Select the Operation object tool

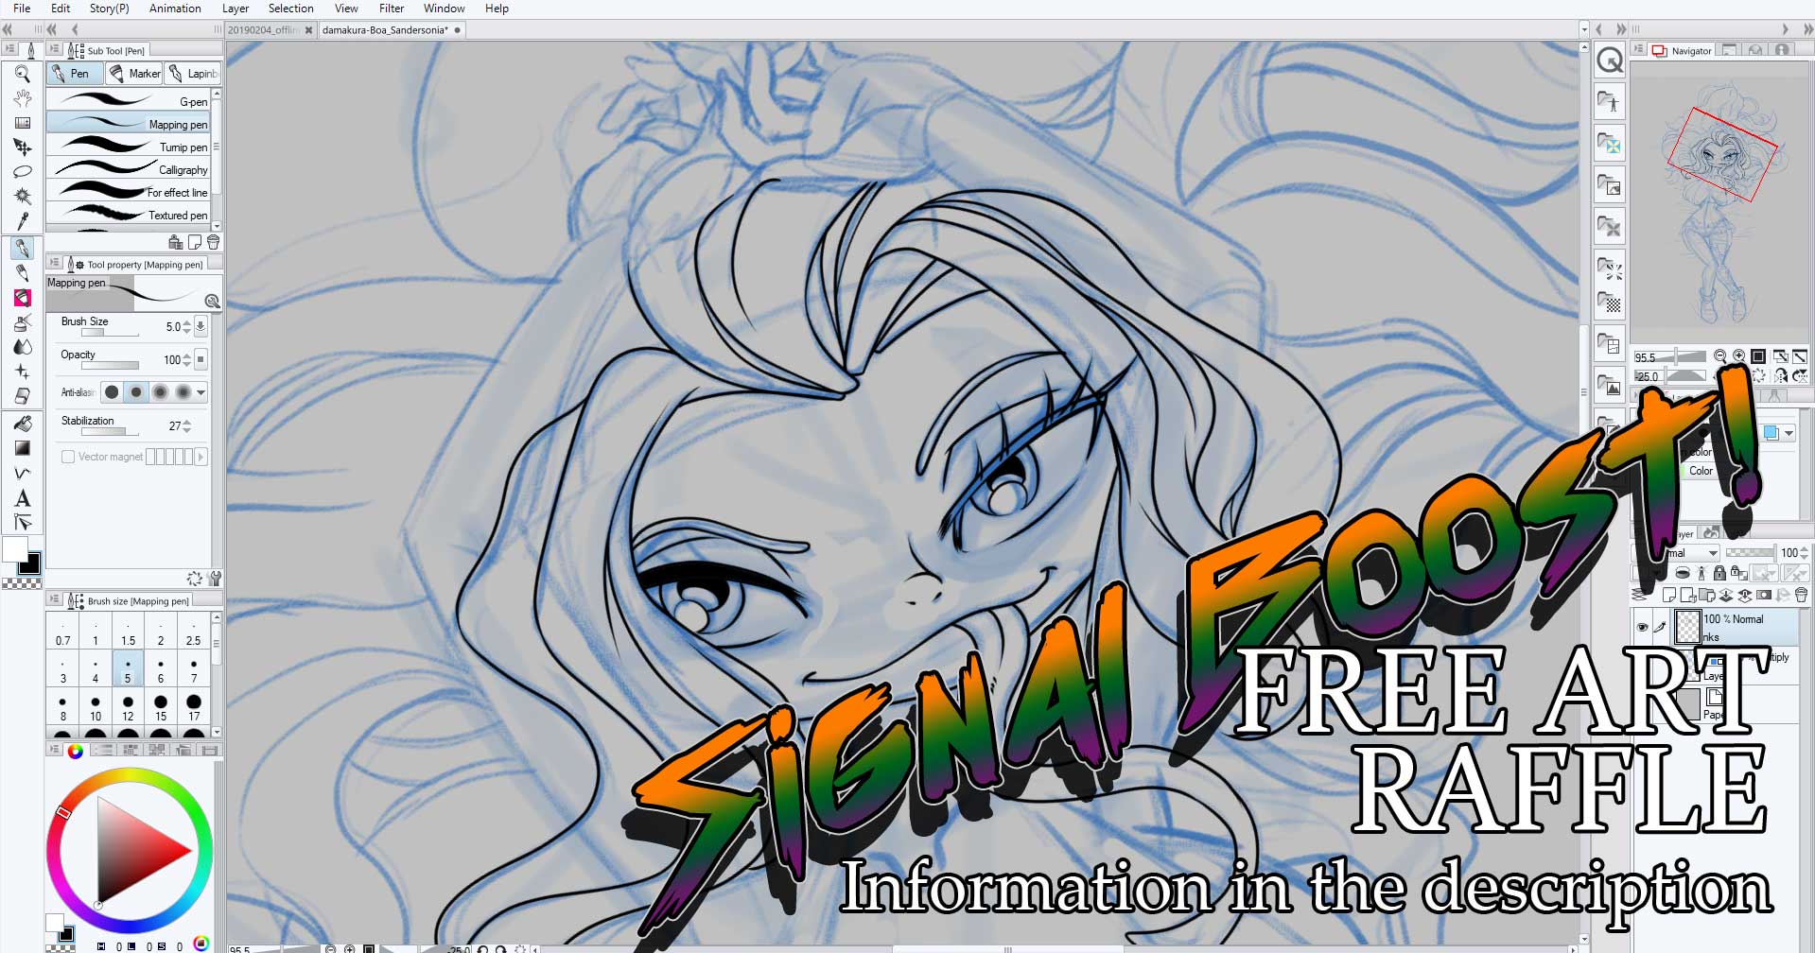23,123
